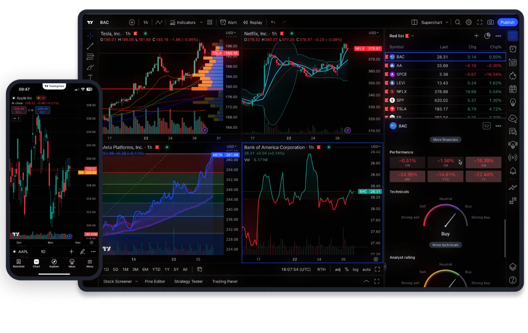Click the Alert clock icon
The width and height of the screenshot is (528, 333).
pos(229,22)
